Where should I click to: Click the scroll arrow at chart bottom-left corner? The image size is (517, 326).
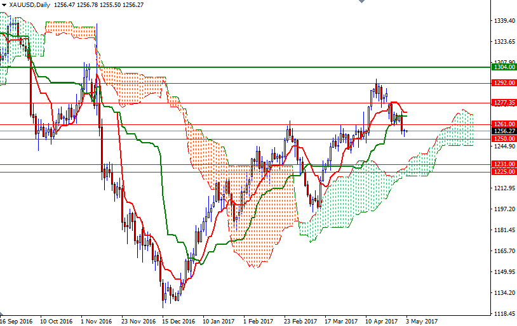[x=2, y=313]
